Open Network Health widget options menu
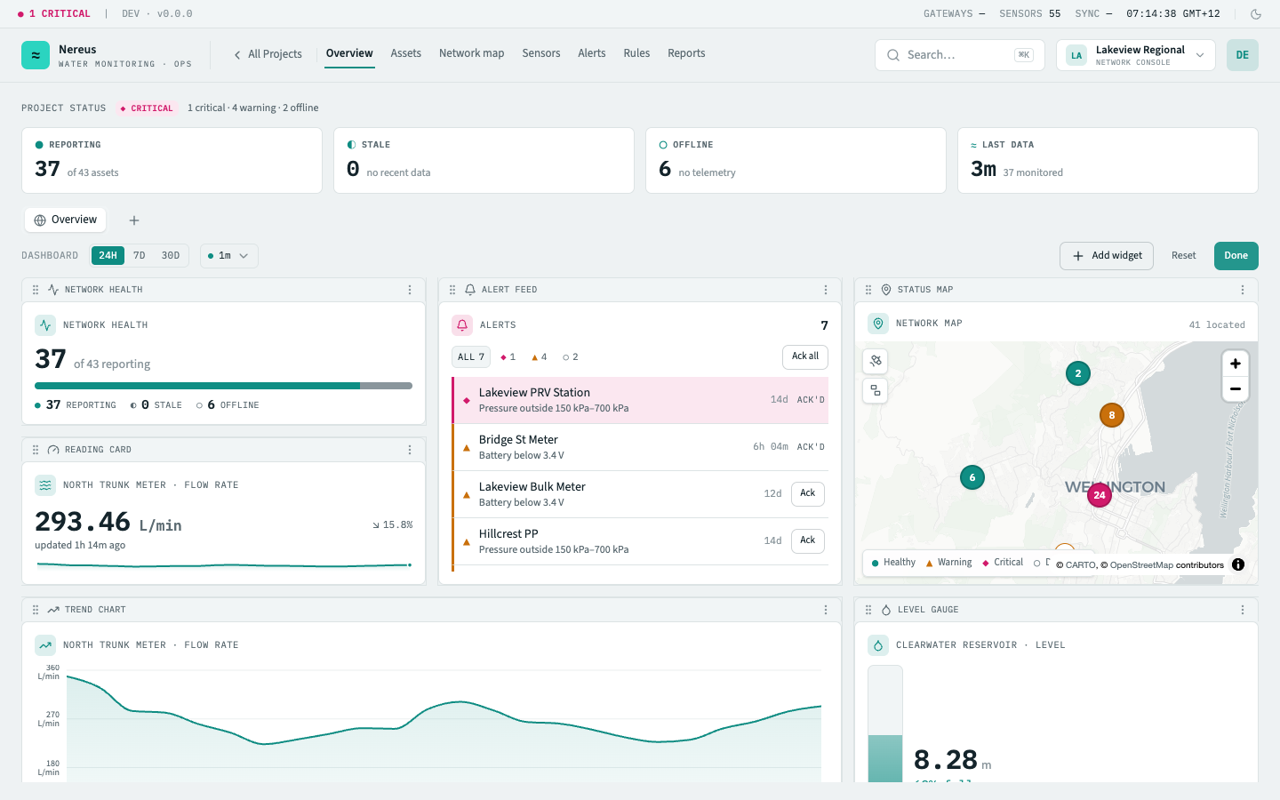1280x800 pixels. pos(410,290)
